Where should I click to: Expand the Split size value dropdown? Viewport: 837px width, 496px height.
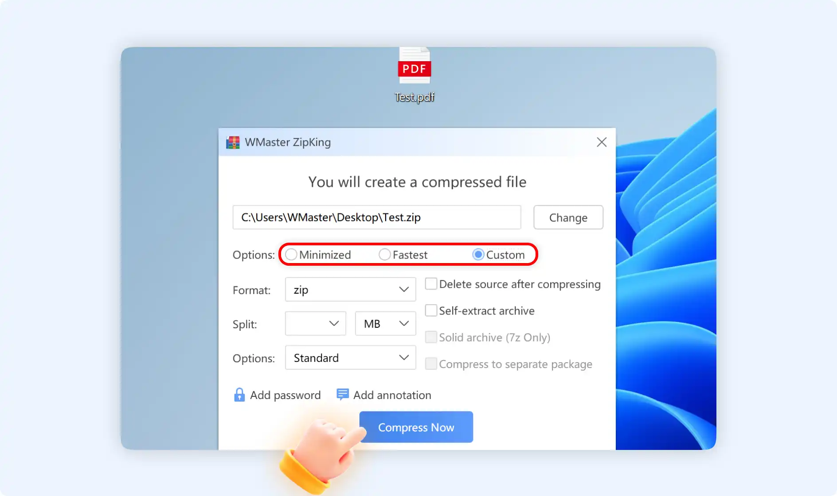pyautogui.click(x=316, y=324)
